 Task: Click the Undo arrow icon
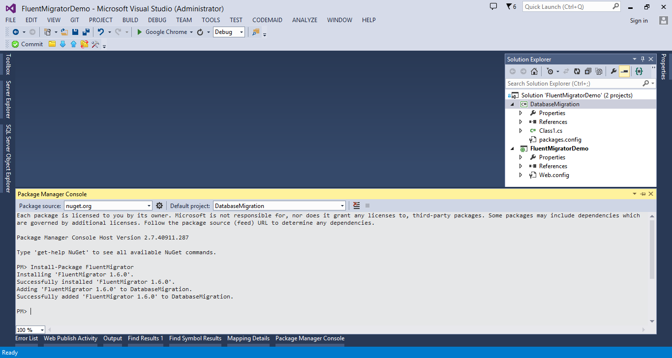(101, 32)
